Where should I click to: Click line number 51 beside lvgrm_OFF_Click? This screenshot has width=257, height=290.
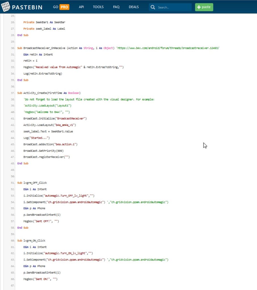[x=12, y=183]
